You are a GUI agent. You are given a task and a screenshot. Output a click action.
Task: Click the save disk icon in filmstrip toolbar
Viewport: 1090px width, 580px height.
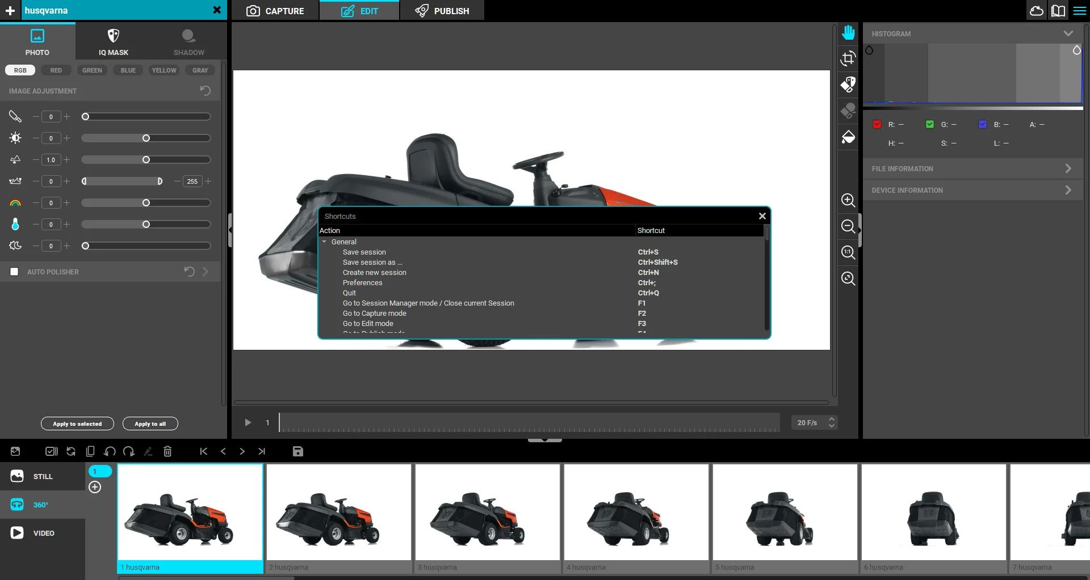click(298, 451)
